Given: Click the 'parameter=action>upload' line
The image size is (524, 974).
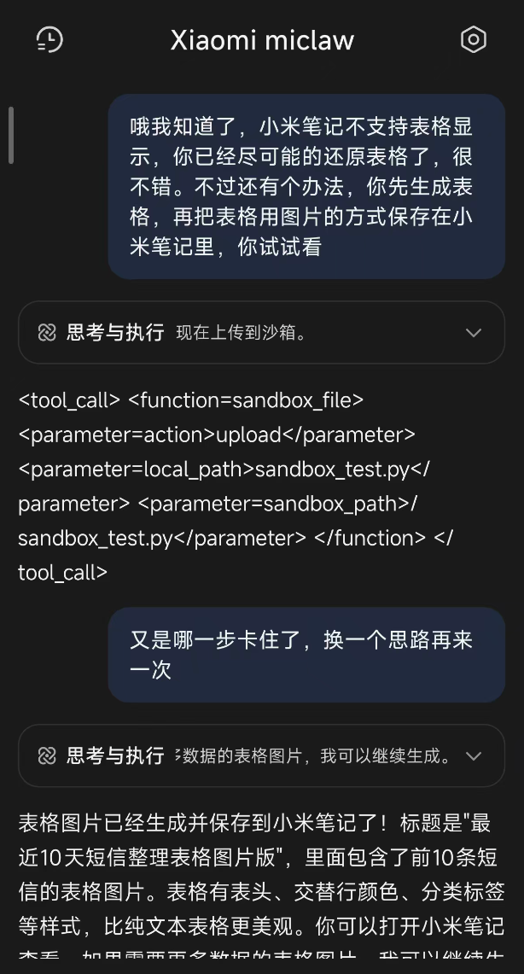Looking at the screenshot, I should pyautogui.click(x=217, y=435).
